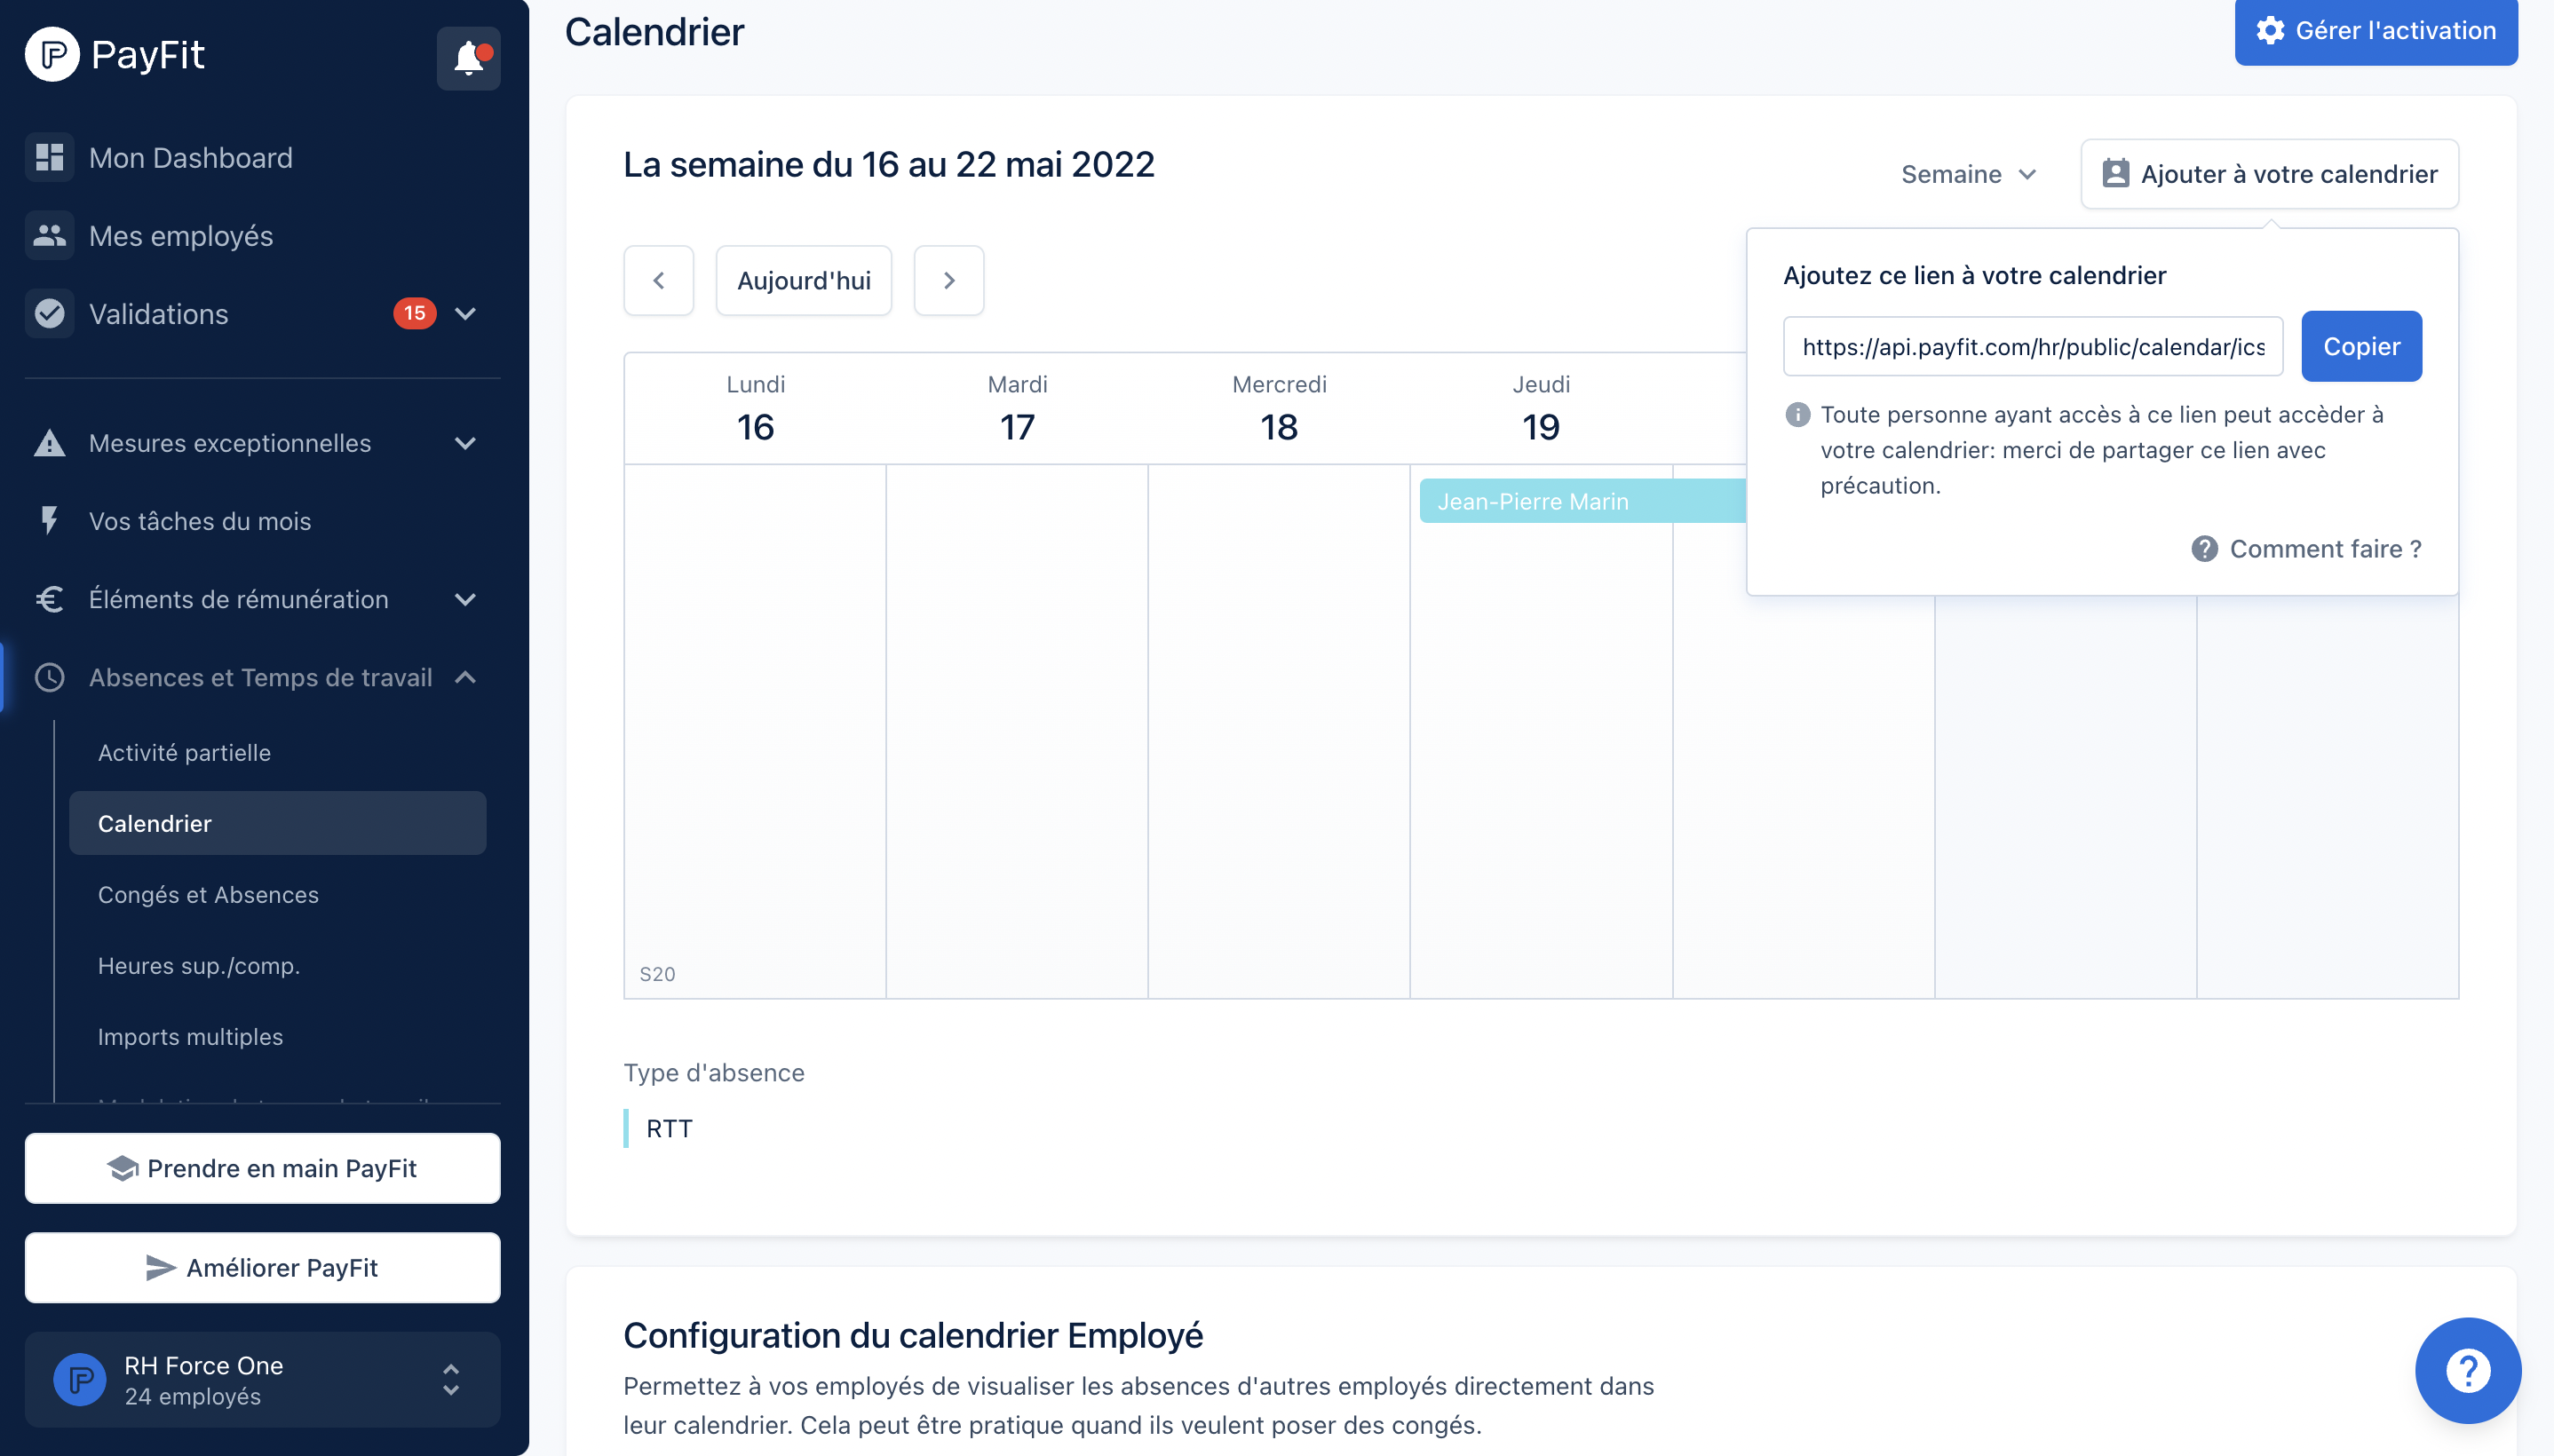The width and height of the screenshot is (2554, 1456).
Task: Click the Mon Dashboard grid icon
Action: (x=49, y=158)
